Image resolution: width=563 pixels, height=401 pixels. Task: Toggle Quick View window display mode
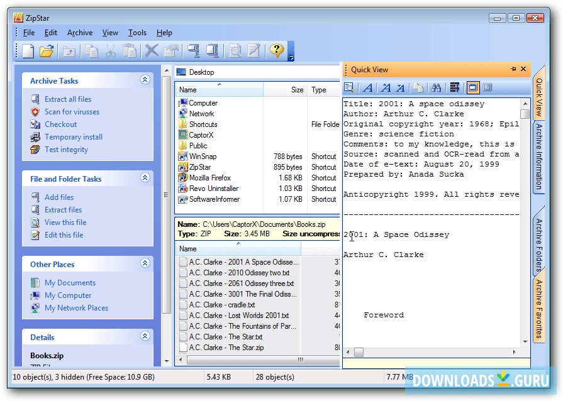[472, 87]
